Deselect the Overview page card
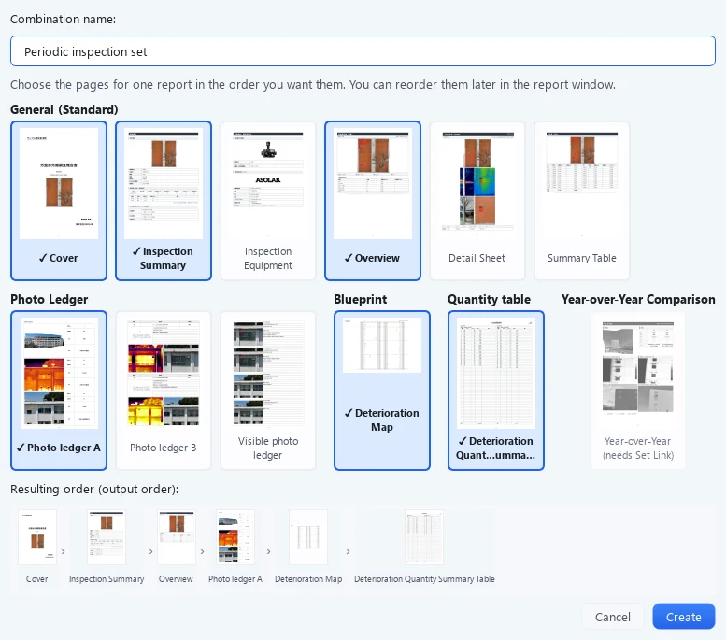726x640 pixels. (373, 201)
